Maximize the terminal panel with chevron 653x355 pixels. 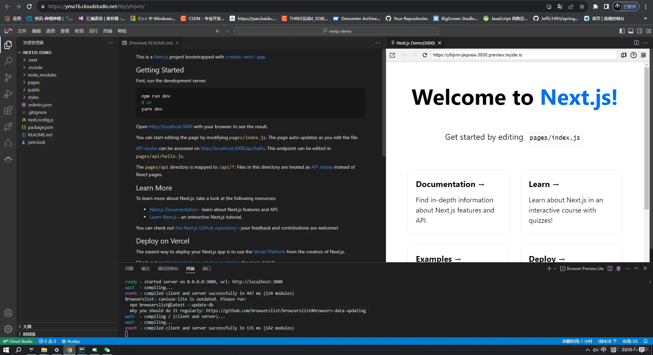[x=636, y=269]
